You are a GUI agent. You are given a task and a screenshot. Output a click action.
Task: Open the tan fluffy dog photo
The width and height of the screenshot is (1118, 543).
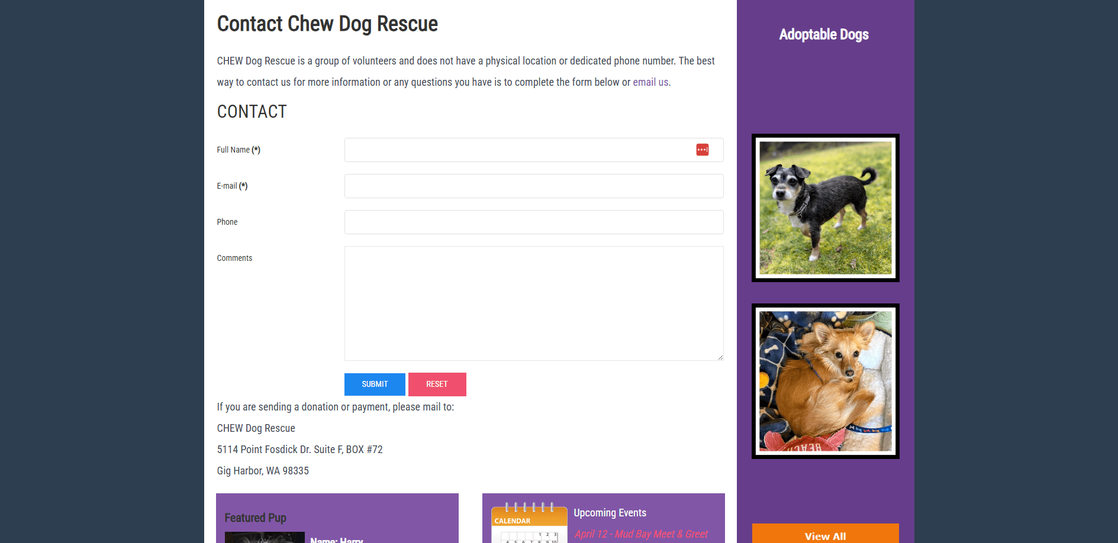pyautogui.click(x=826, y=382)
